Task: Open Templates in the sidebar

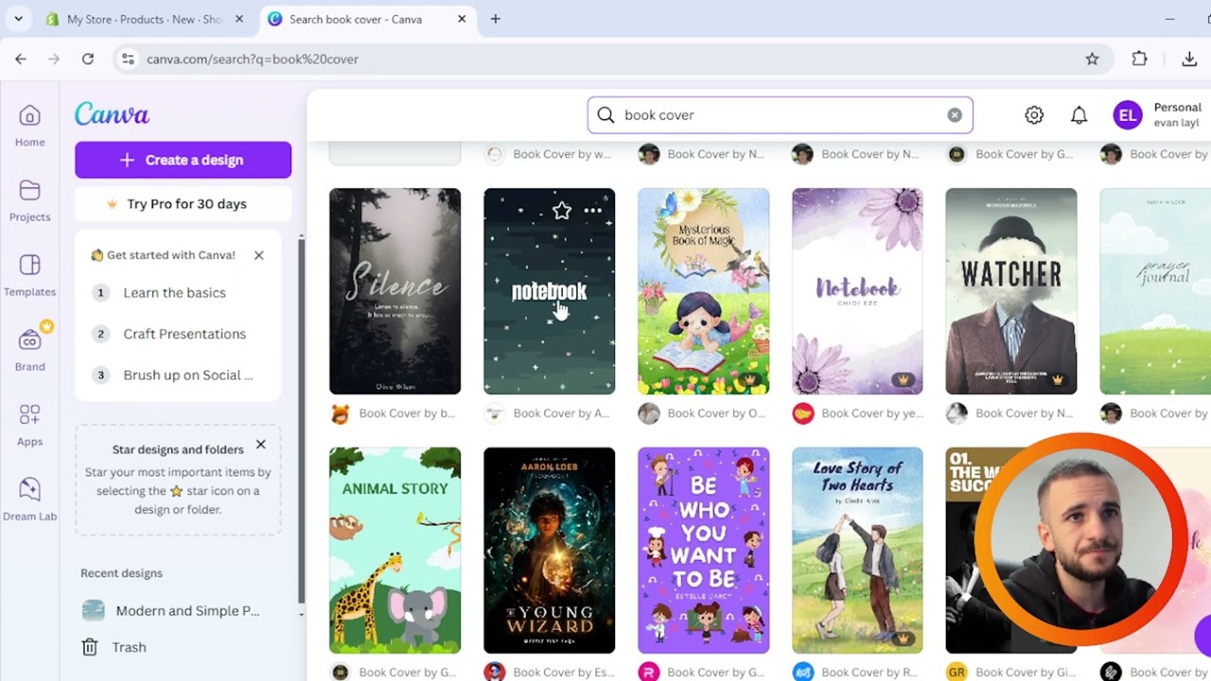Action: [x=29, y=275]
